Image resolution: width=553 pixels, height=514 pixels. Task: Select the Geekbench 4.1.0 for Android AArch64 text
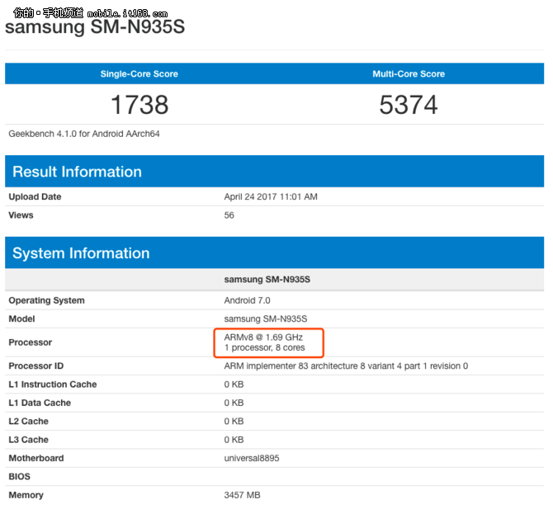coord(84,134)
